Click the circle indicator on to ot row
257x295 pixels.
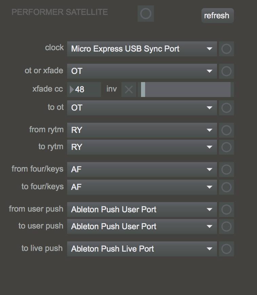coord(226,108)
